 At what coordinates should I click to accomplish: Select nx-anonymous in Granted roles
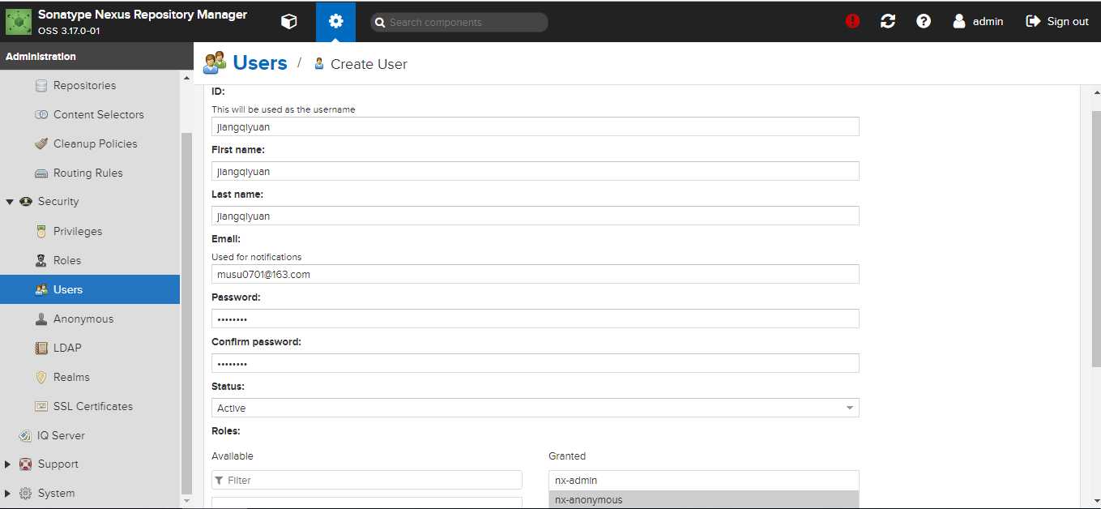point(704,500)
